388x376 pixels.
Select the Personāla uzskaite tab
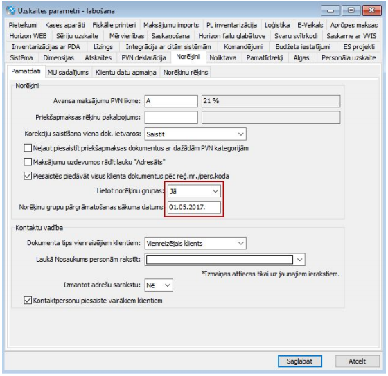[349, 57]
